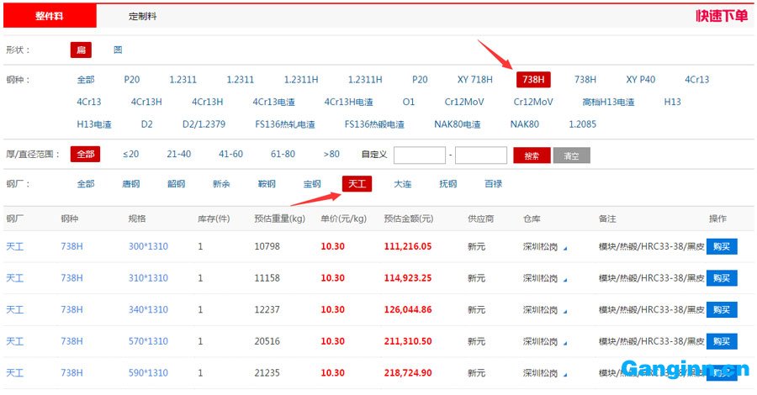Choose the >80 thickness range
Viewport: 757px width, 395px height.
[331, 155]
